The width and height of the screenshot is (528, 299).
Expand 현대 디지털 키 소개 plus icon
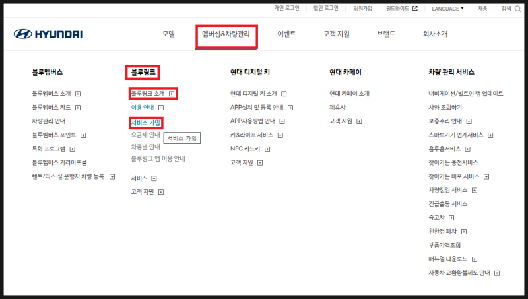tap(284, 94)
